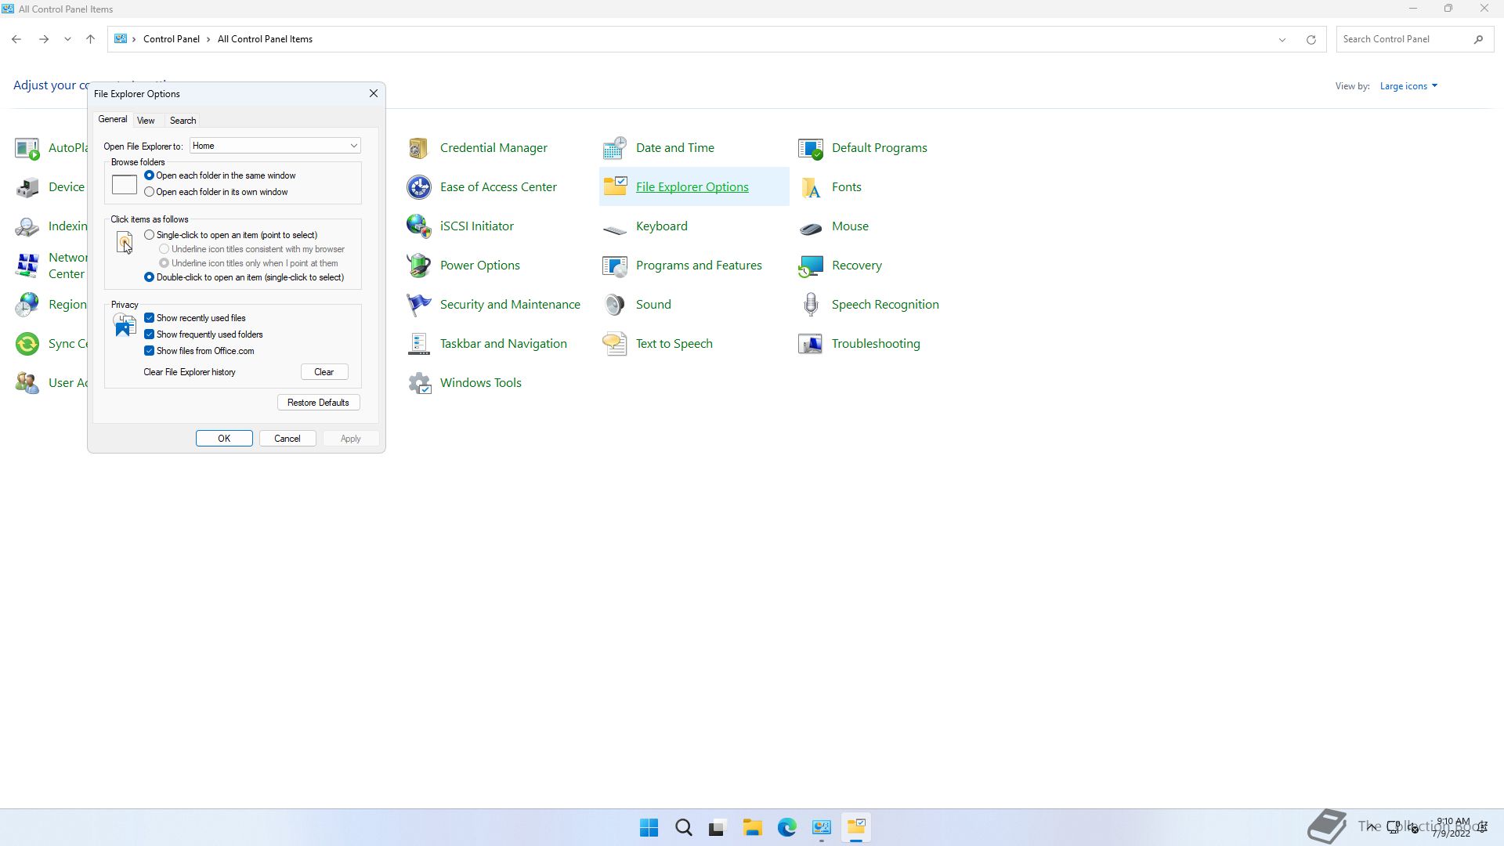Open the iSCSI Initiator icon
1504x846 pixels.
pos(418,226)
